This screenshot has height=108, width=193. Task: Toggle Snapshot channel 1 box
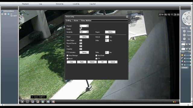pos(81,49)
